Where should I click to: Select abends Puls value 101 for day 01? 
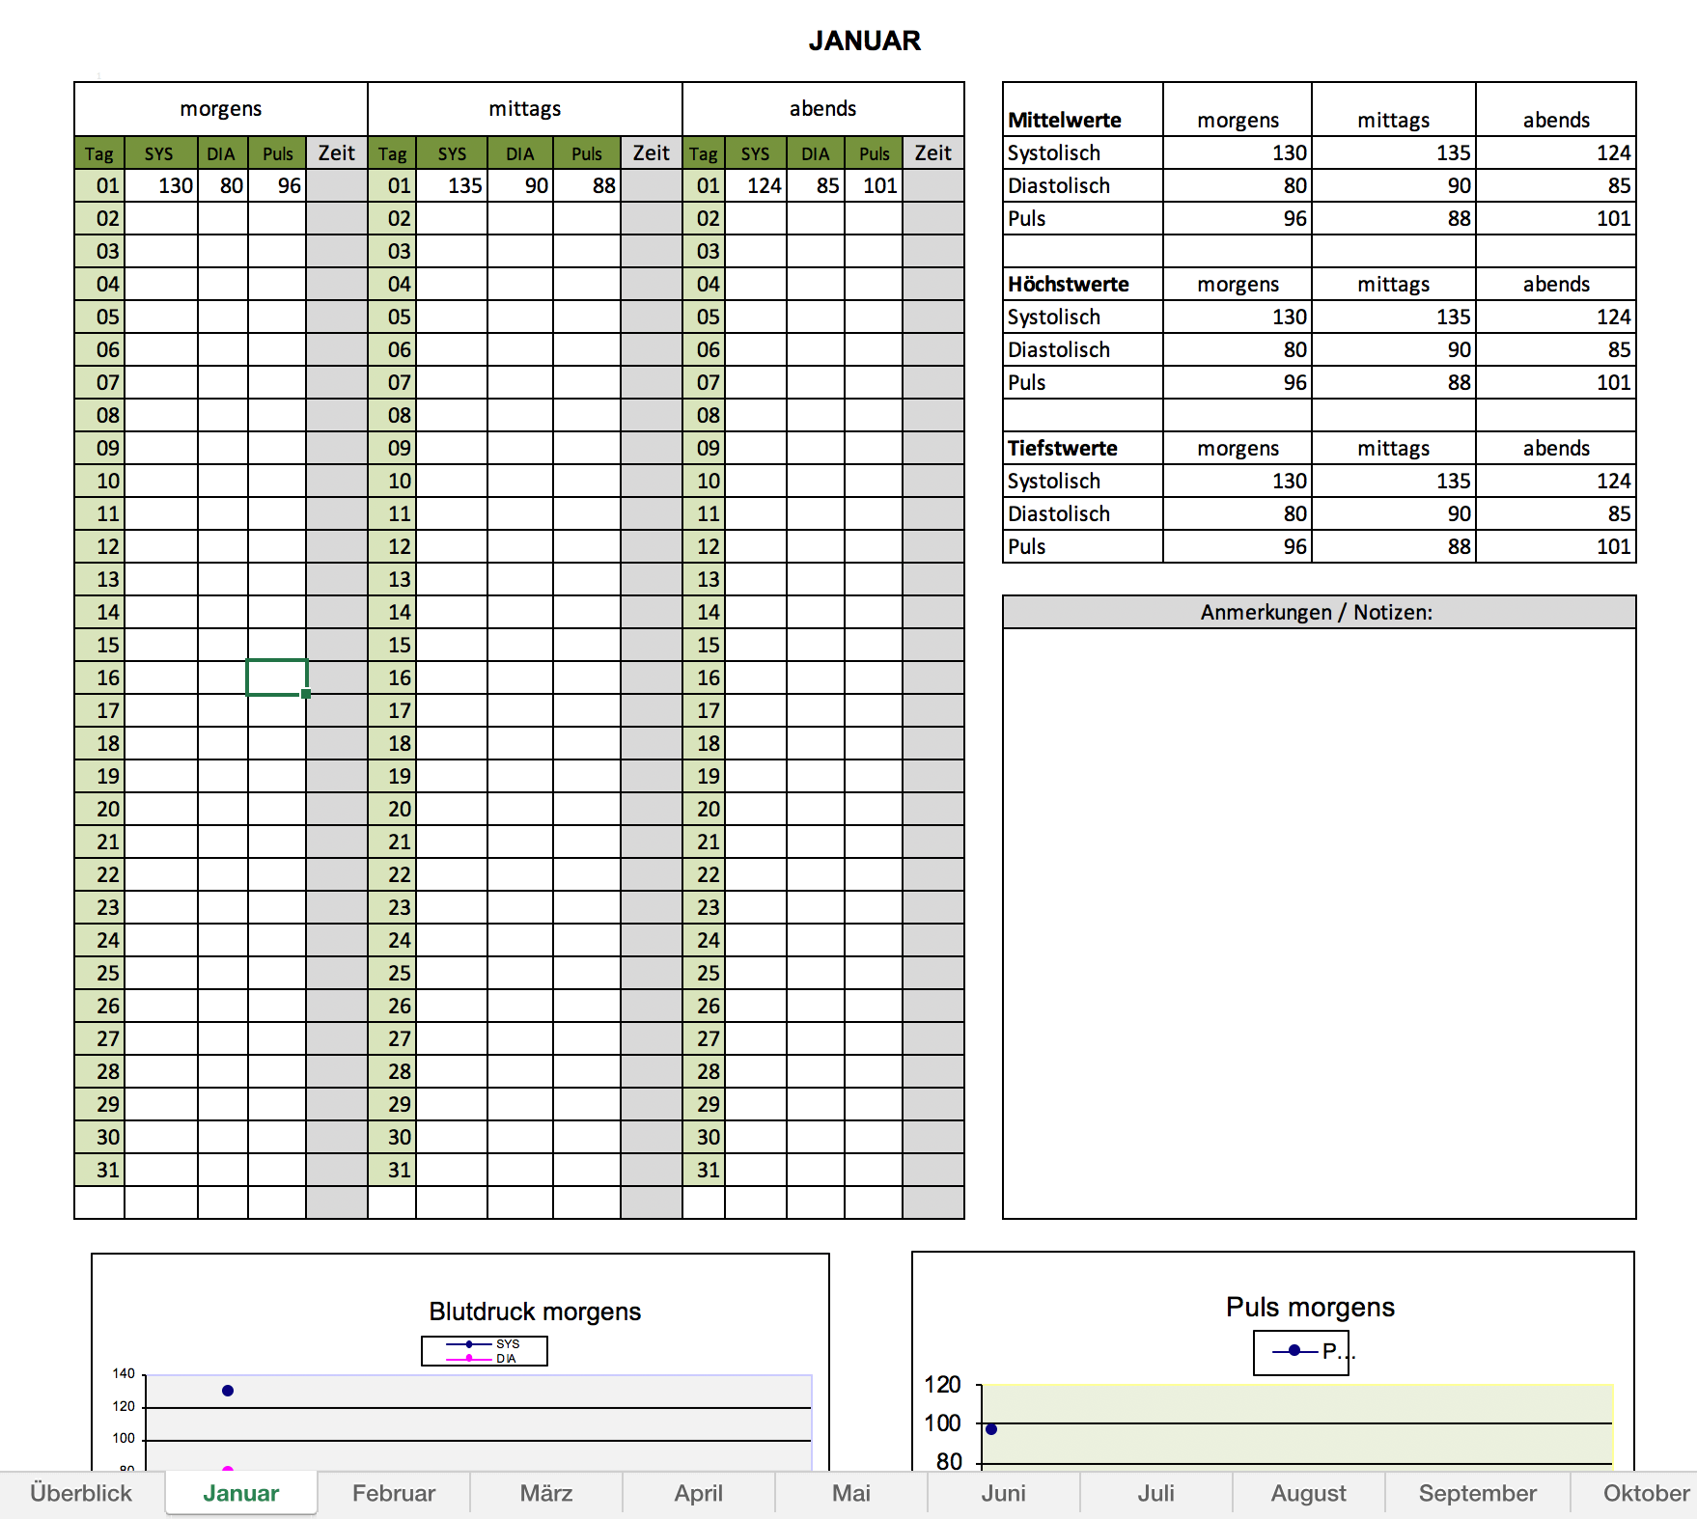(874, 185)
